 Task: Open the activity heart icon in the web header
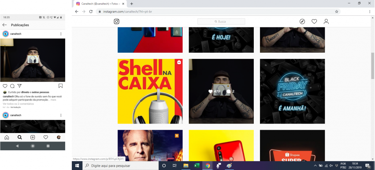(x=314, y=22)
